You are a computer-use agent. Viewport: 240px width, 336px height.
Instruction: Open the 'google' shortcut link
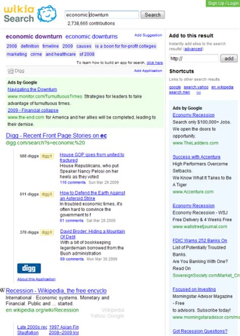click(175, 87)
